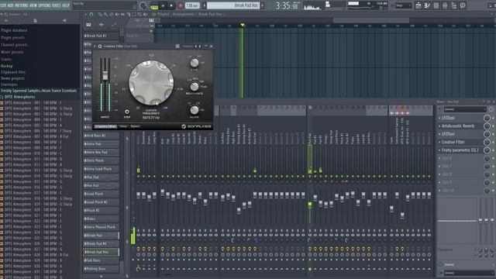Click the selected mixer track's green fader
This screenshot has height=279, width=496.
310,205
